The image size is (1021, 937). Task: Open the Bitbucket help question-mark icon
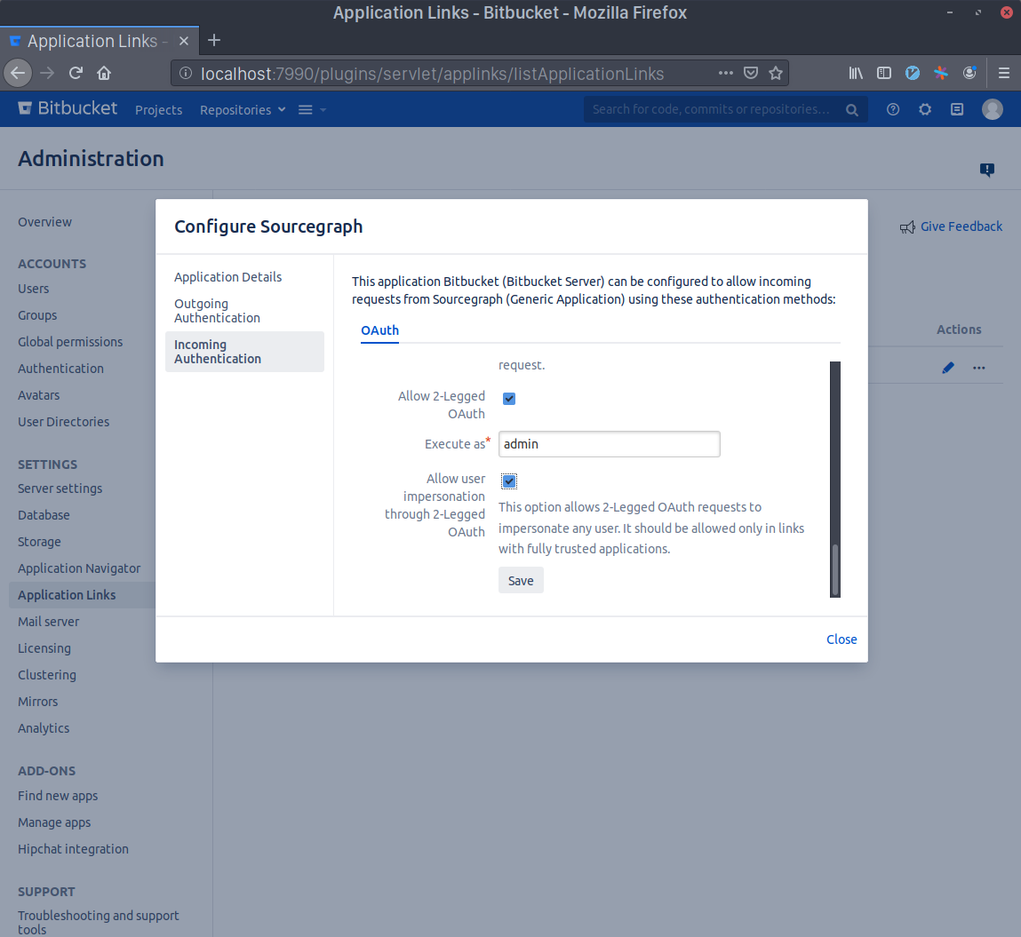coord(893,109)
